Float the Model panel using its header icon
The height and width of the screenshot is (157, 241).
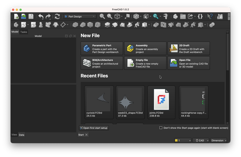pyautogui.click(x=70, y=36)
